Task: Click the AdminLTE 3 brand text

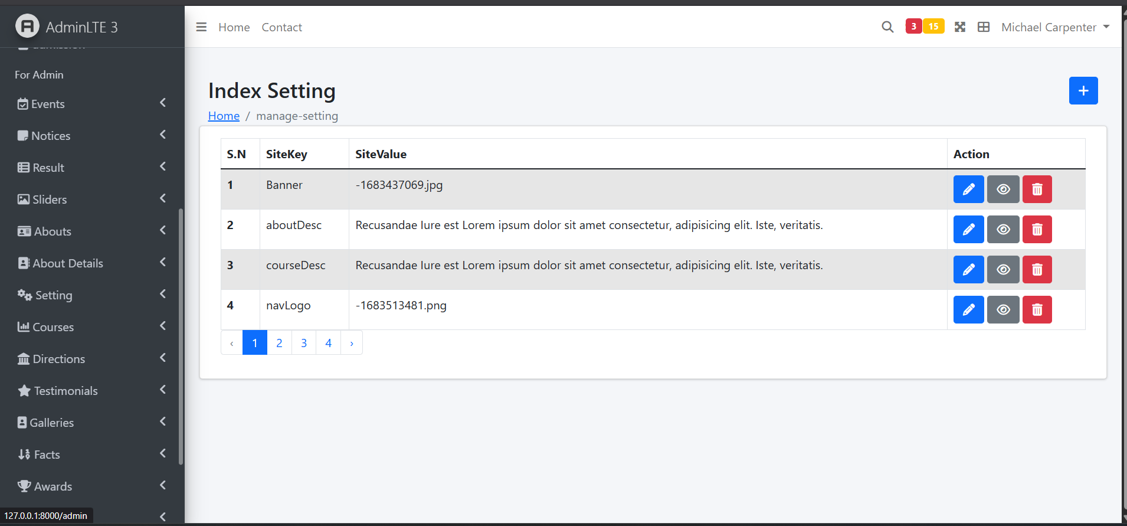Action: 82,27
